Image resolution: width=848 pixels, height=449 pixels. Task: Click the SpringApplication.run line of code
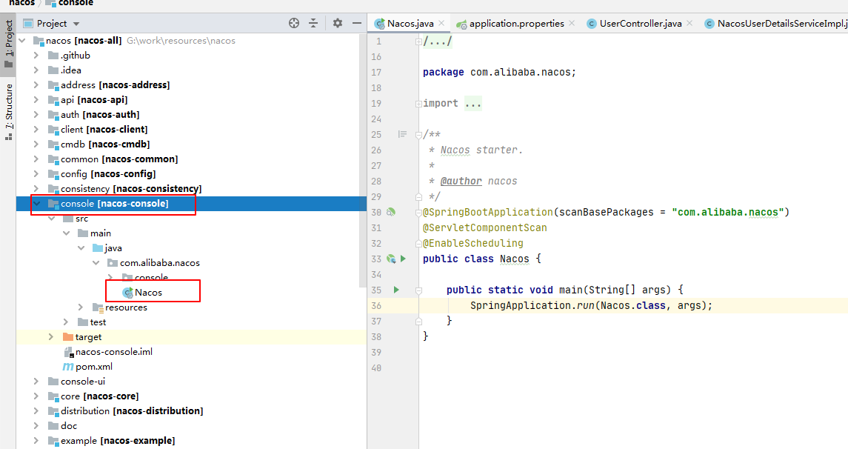pyautogui.click(x=591, y=305)
